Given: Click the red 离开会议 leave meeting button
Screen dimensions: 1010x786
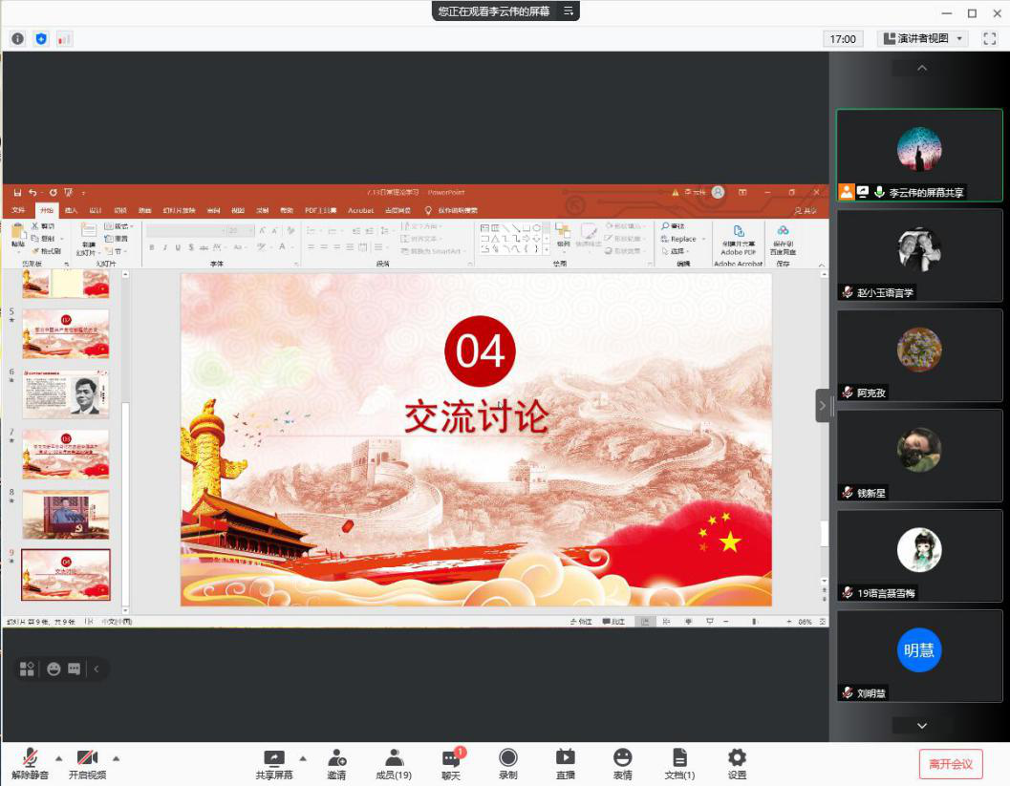Looking at the screenshot, I should [x=951, y=764].
